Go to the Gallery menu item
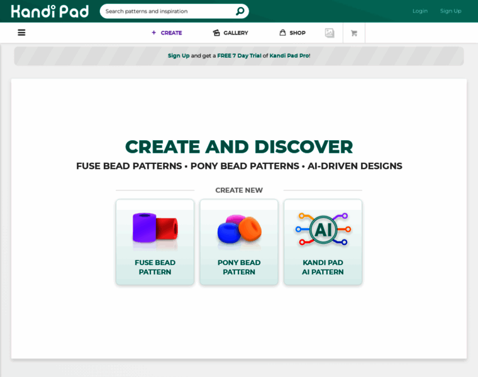The image size is (478, 377). click(x=236, y=33)
